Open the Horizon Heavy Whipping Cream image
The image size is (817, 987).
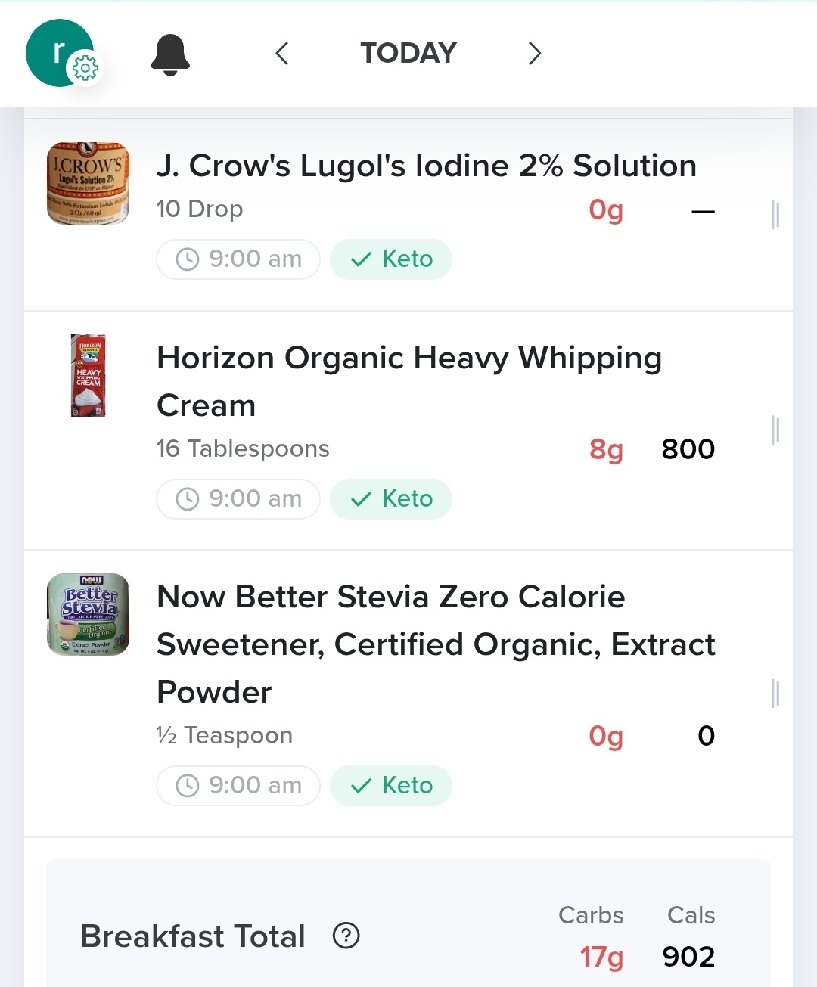click(x=89, y=375)
